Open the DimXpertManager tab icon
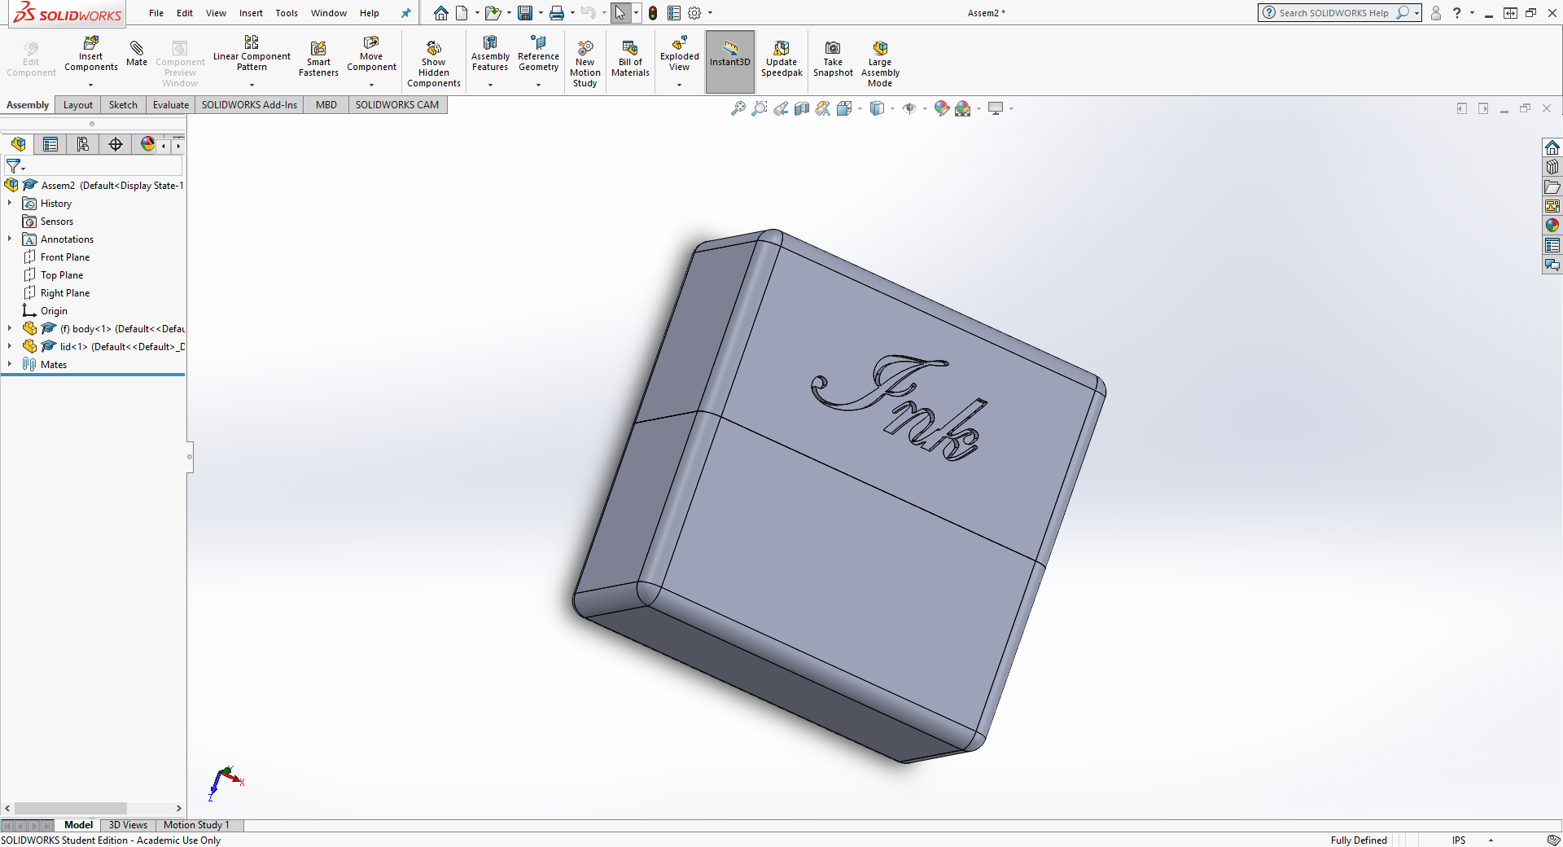1563x847 pixels. pos(116,144)
